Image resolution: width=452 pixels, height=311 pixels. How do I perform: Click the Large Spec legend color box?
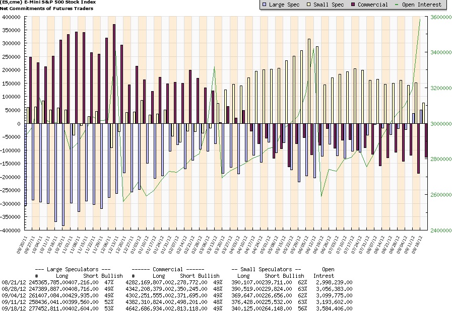click(x=264, y=5)
